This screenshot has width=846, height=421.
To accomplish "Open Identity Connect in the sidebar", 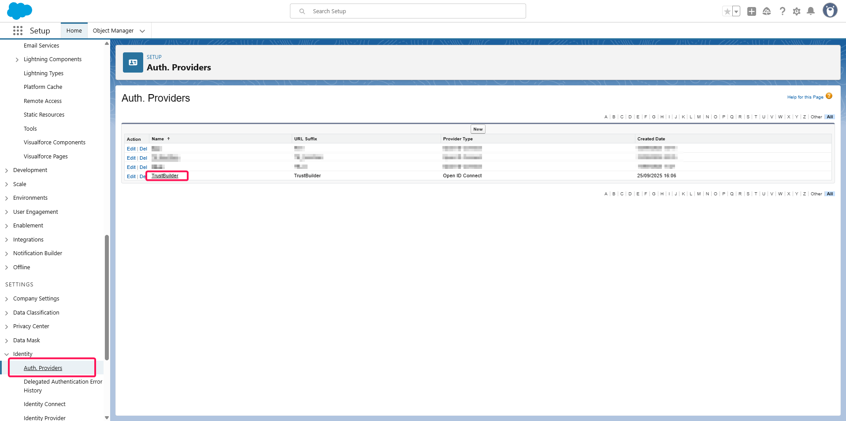I will click(x=45, y=404).
